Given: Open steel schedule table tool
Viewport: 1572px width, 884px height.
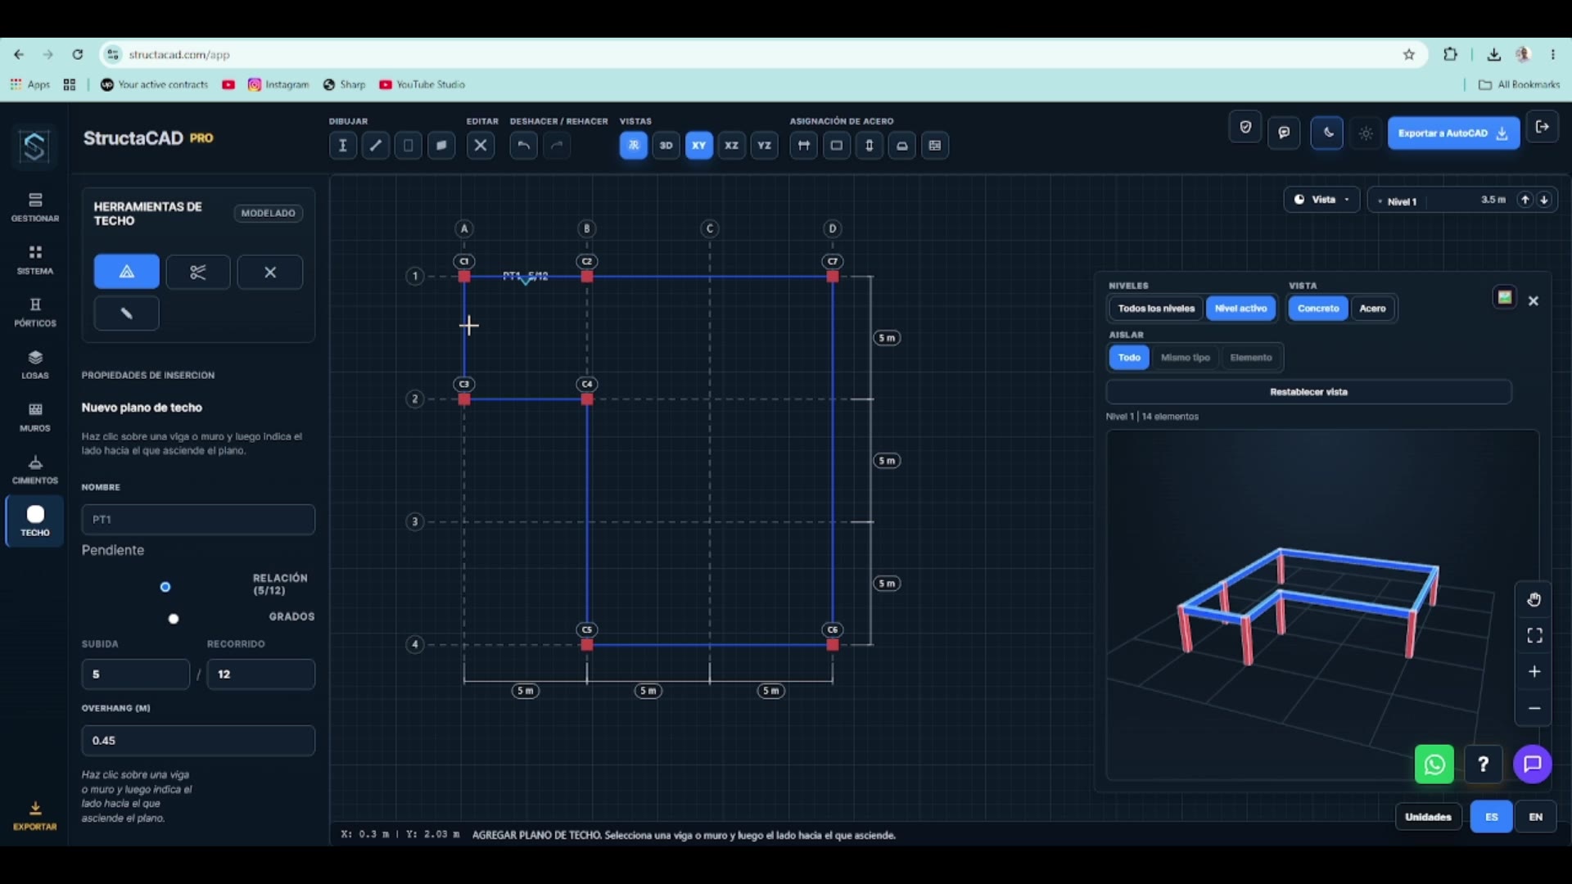Looking at the screenshot, I should (x=935, y=146).
